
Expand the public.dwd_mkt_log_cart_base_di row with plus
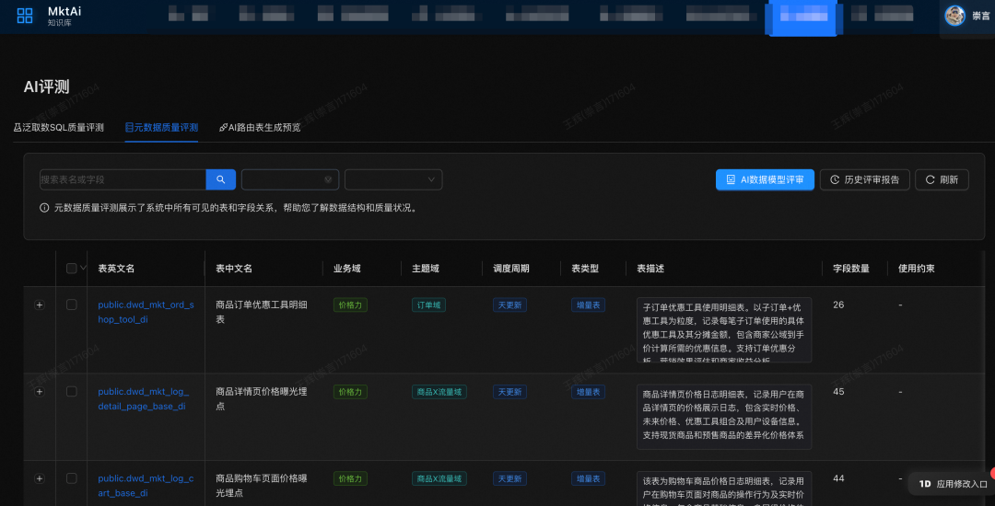point(39,478)
